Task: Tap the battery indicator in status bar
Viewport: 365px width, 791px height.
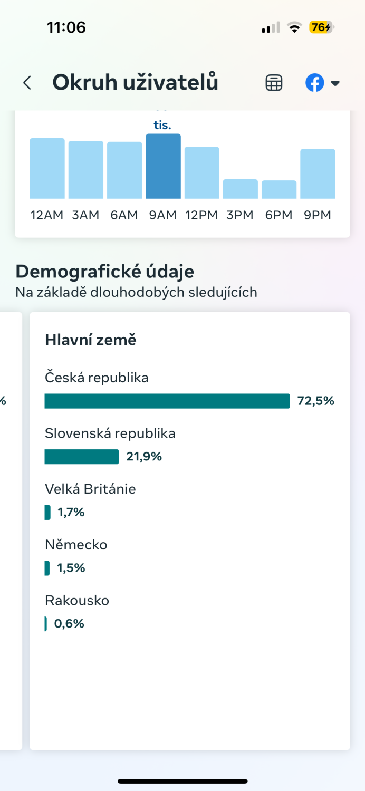Action: (x=322, y=27)
